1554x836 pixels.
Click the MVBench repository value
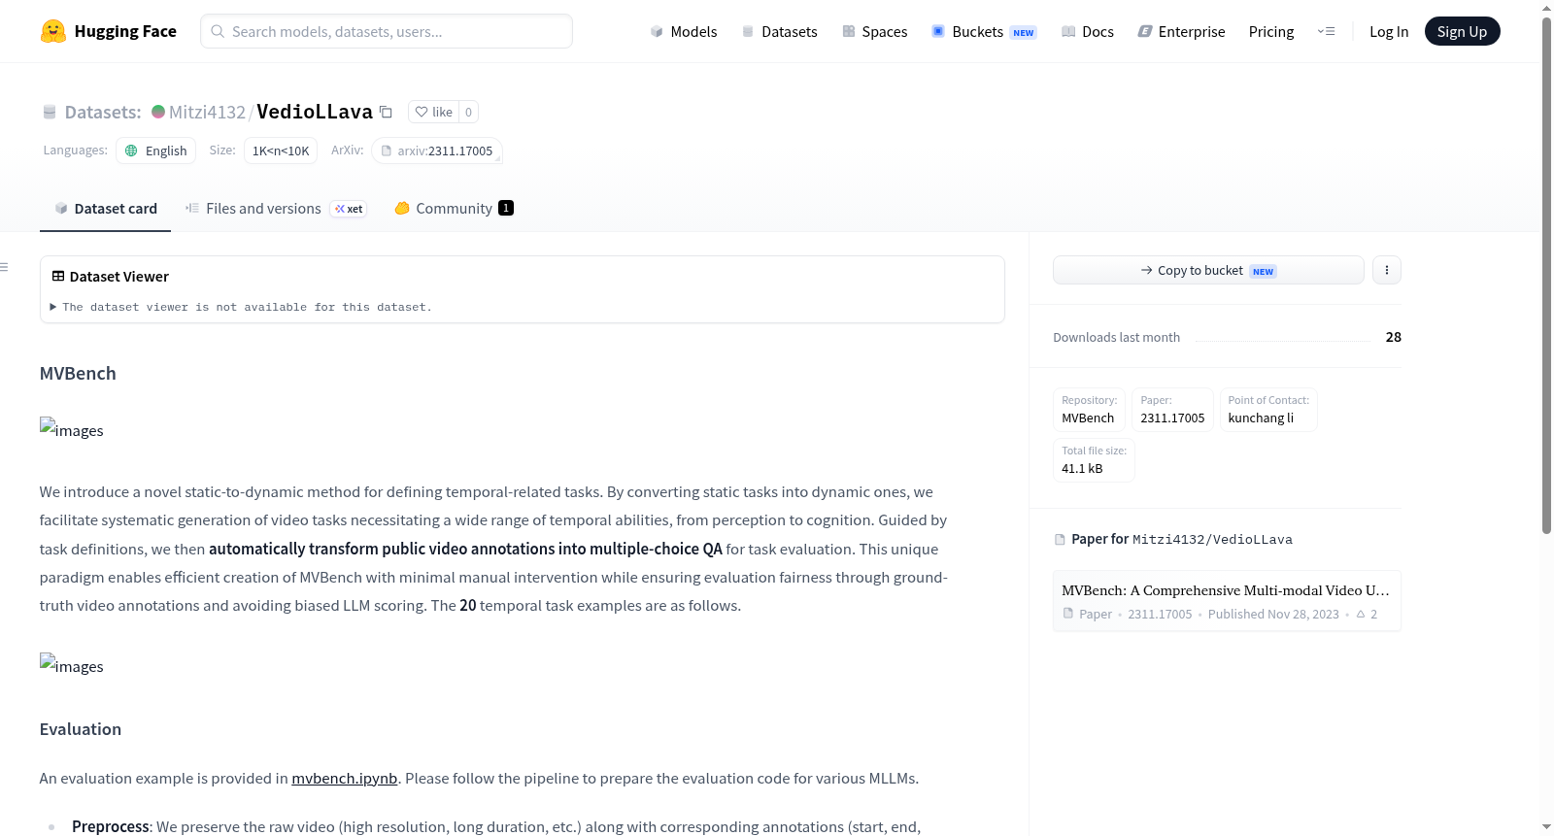click(x=1088, y=418)
